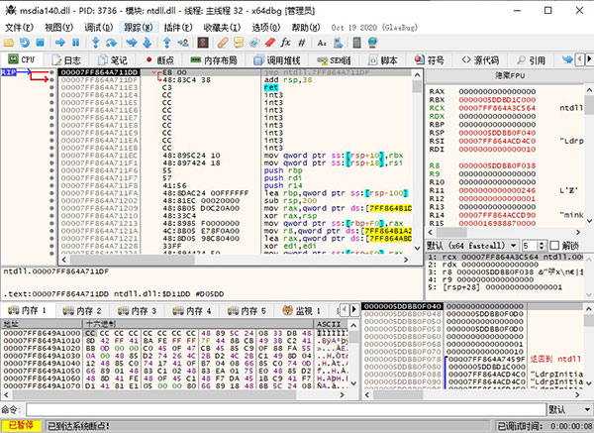Switch to the 引用 references tab
Screen dimensions: 594x433
coord(531,59)
